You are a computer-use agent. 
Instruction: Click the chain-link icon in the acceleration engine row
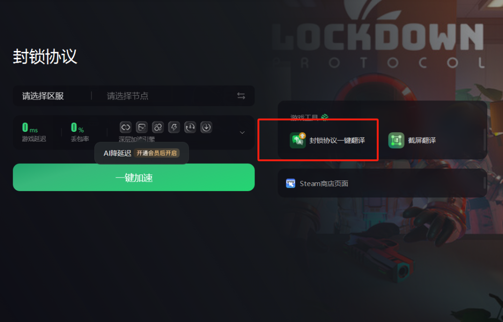125,127
